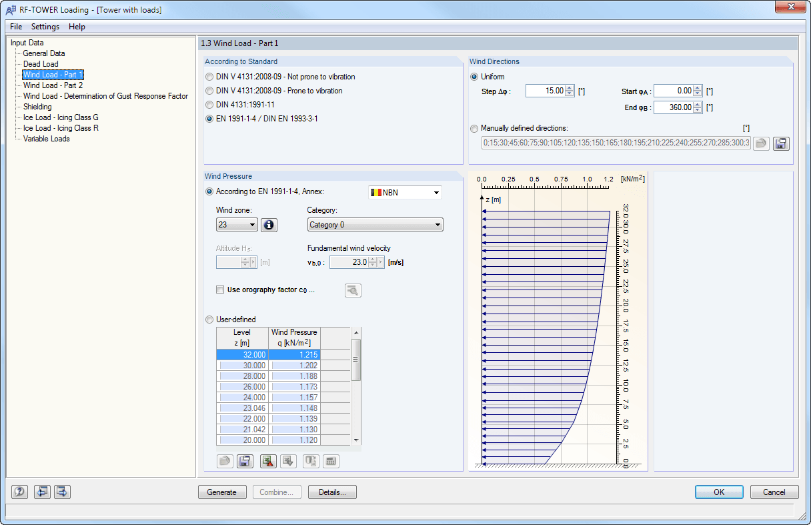Choose Uniform wind directions option
811x525 pixels.
474,77
